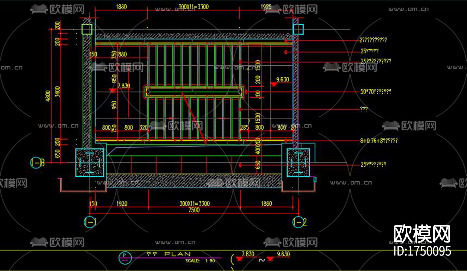This screenshot has height=271, width=467.
Task: Select the 285 dimension text
Action: point(244,127)
